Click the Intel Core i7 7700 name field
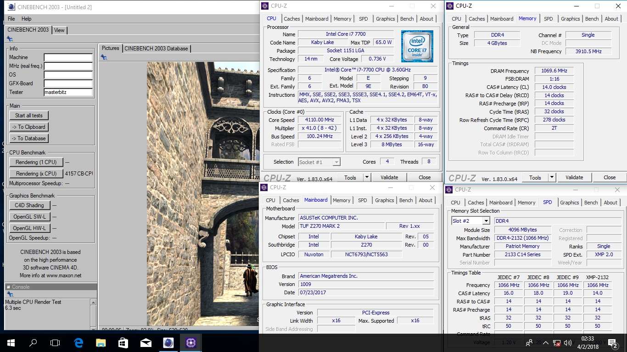Viewport: 627px width, 352px height. click(346, 34)
